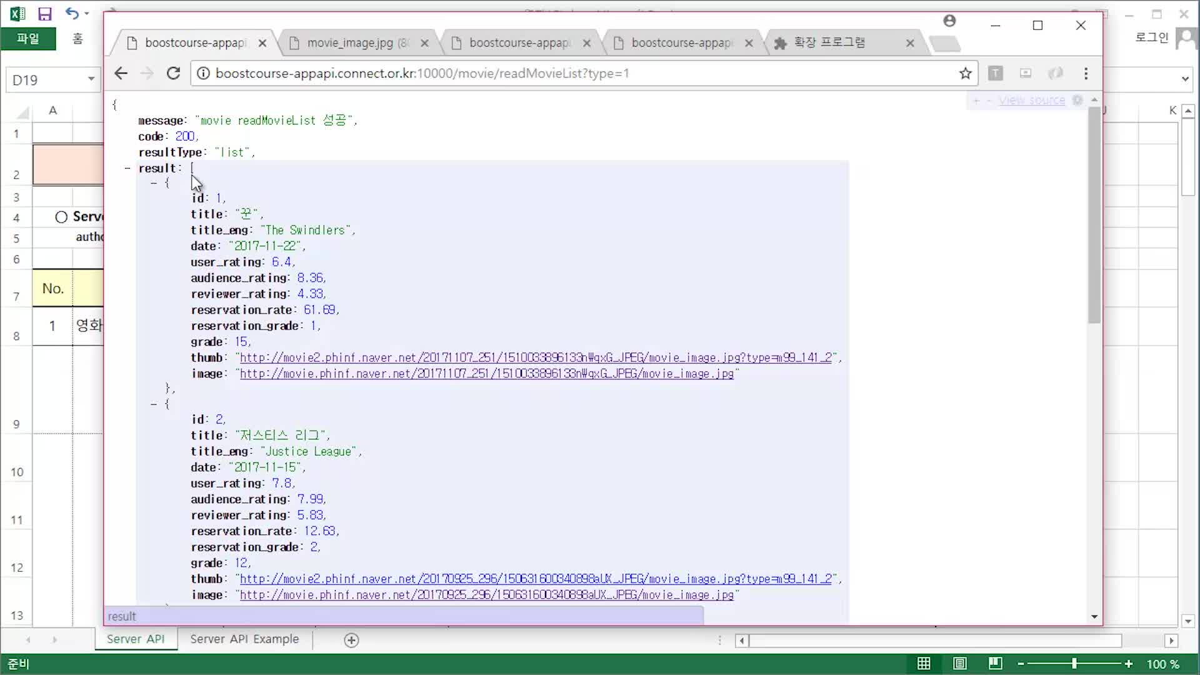Click the zoom slider handle

click(x=1074, y=664)
